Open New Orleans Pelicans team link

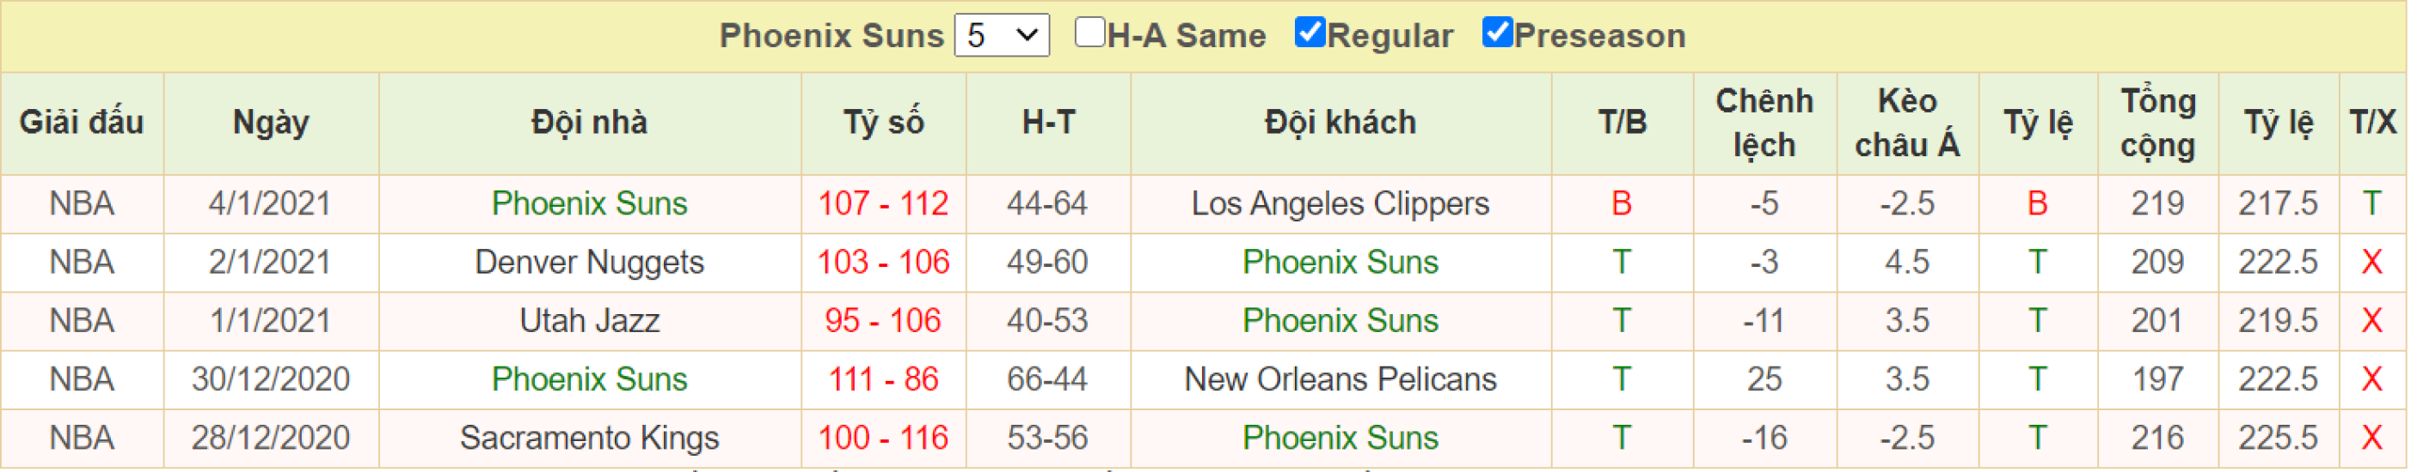coord(1340,379)
